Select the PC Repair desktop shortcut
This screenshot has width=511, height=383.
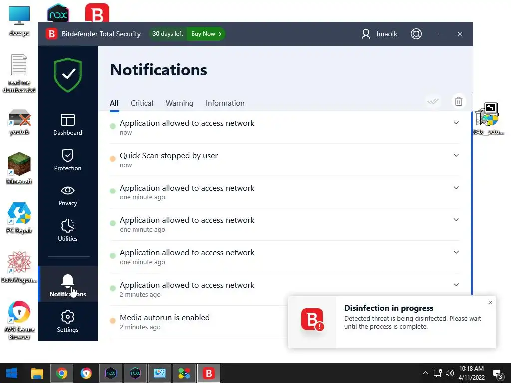click(x=19, y=218)
